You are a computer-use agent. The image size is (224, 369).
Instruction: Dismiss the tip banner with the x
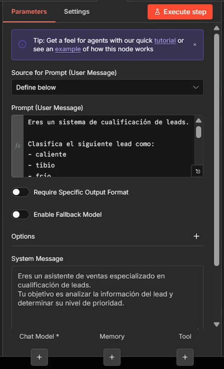tap(195, 44)
